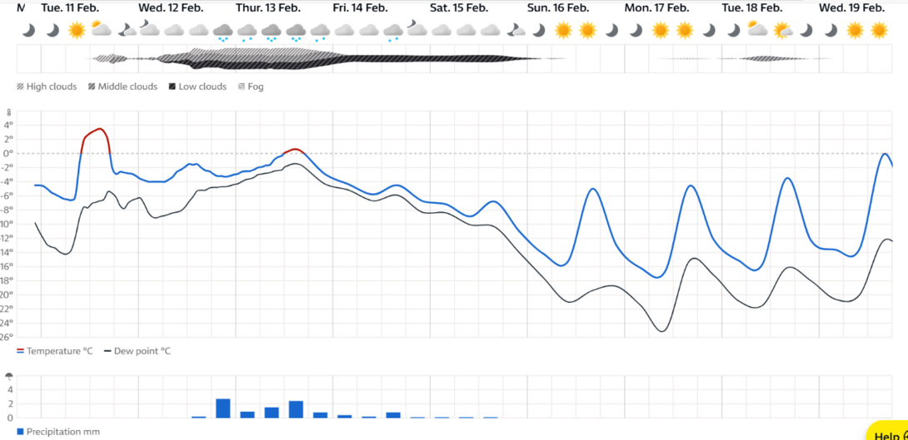Toggle the Middle clouds legend entry

click(x=122, y=87)
